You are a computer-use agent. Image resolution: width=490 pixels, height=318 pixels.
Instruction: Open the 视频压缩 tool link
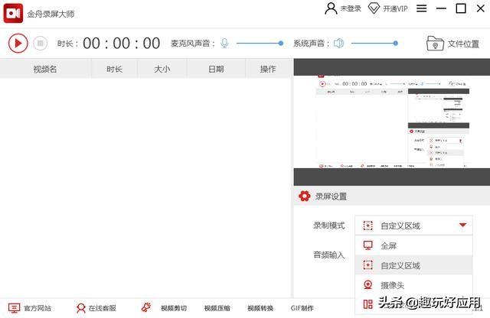[217, 308]
